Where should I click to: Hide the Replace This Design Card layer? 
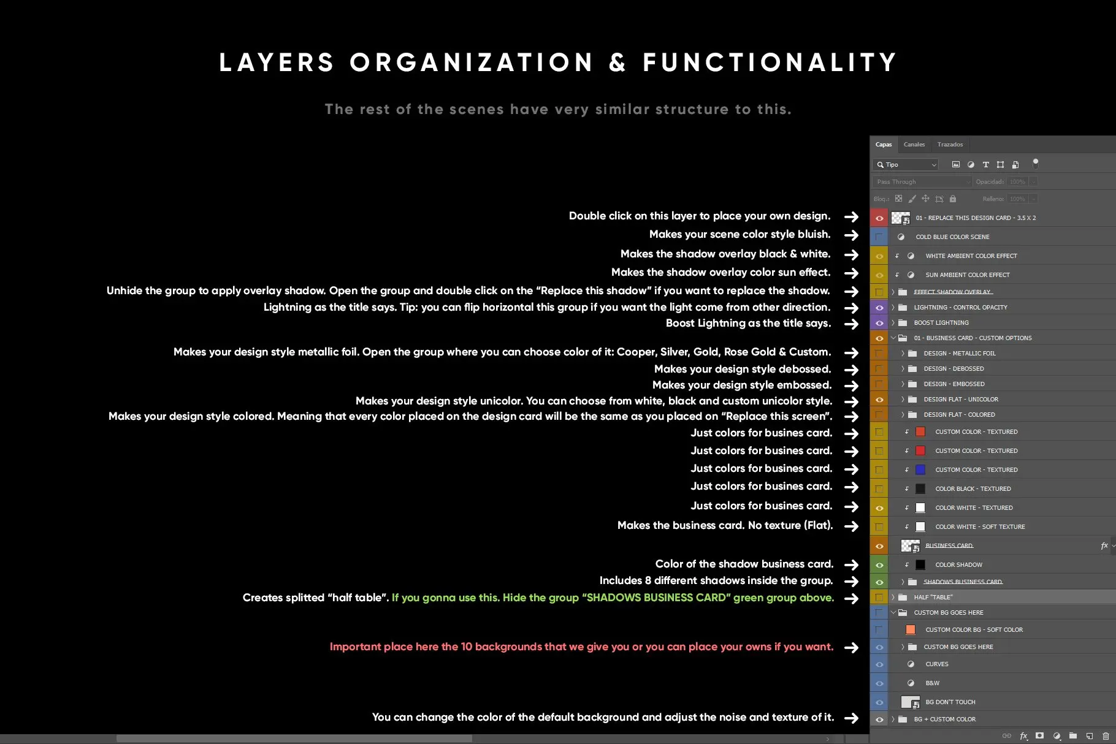coord(879,218)
